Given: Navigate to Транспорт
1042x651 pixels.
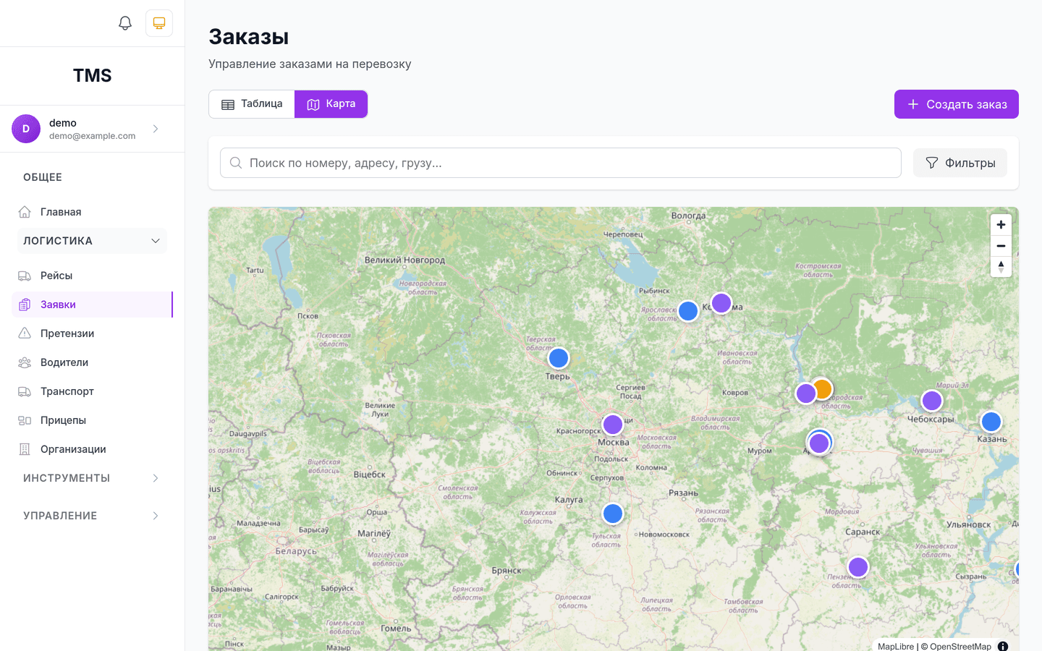Looking at the screenshot, I should pyautogui.click(x=92, y=391).
